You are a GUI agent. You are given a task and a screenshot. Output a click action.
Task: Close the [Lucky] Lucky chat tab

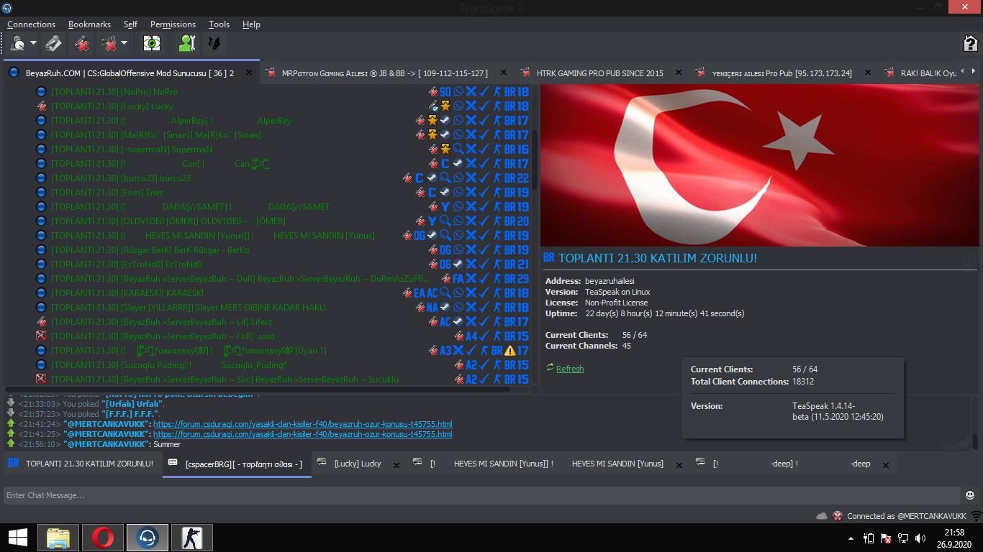[395, 466]
